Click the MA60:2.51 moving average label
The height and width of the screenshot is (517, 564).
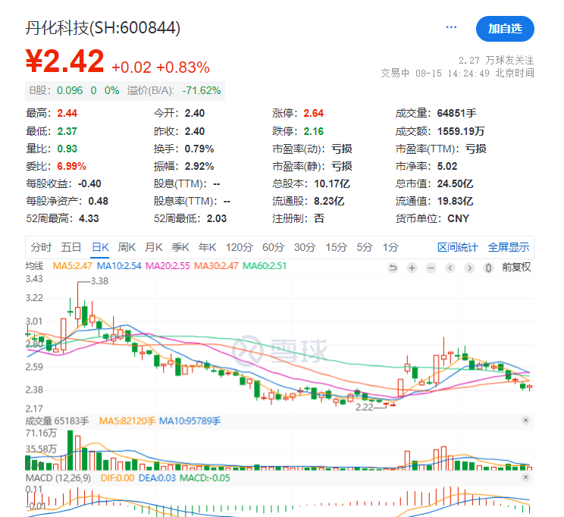tap(265, 266)
